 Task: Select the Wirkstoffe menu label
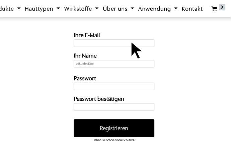click(78, 9)
